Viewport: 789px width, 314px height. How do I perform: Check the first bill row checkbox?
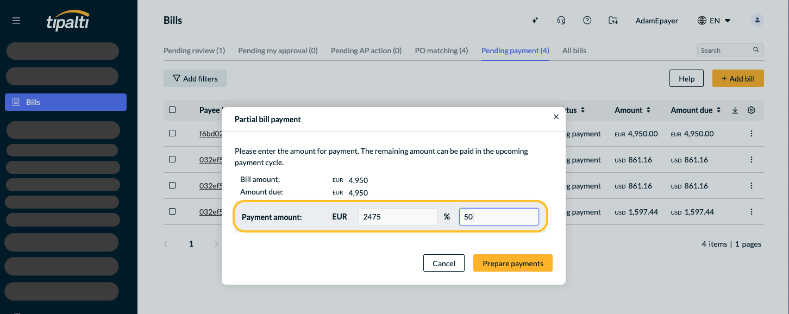(x=172, y=133)
